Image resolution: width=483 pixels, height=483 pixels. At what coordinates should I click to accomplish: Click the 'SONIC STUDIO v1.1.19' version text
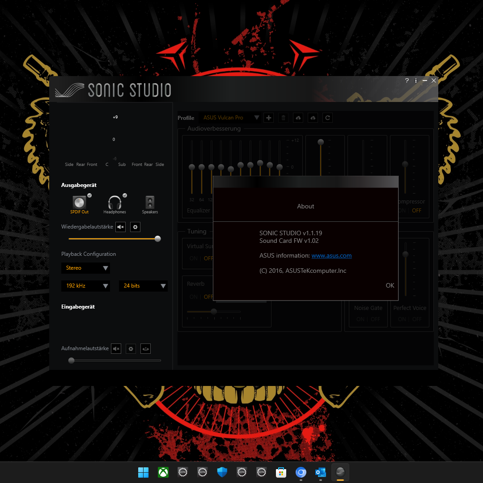291,233
